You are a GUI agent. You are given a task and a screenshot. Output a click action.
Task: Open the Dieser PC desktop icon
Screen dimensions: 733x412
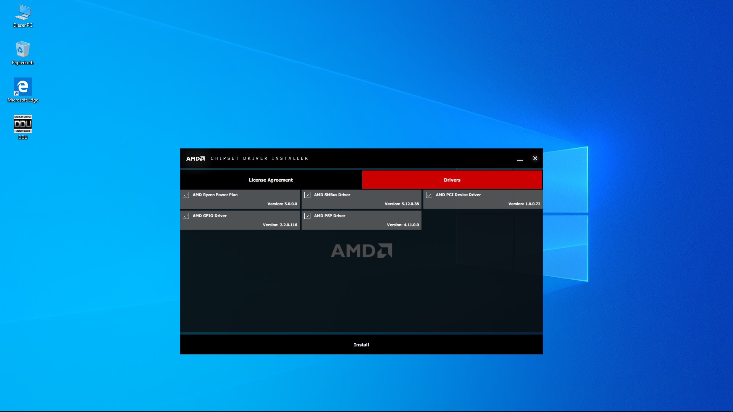[x=23, y=13]
